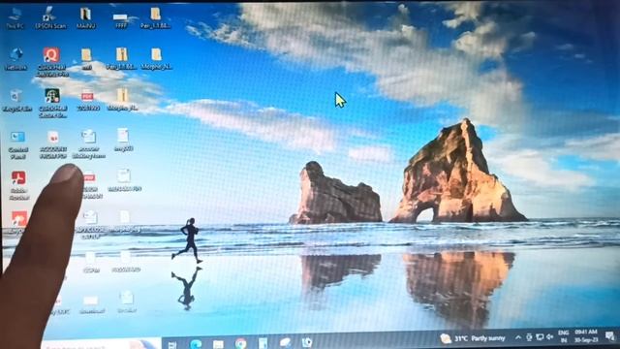Select the Morpho zipped folder beside the PDF file
The image size is (620, 349).
pyautogui.click(x=123, y=100)
